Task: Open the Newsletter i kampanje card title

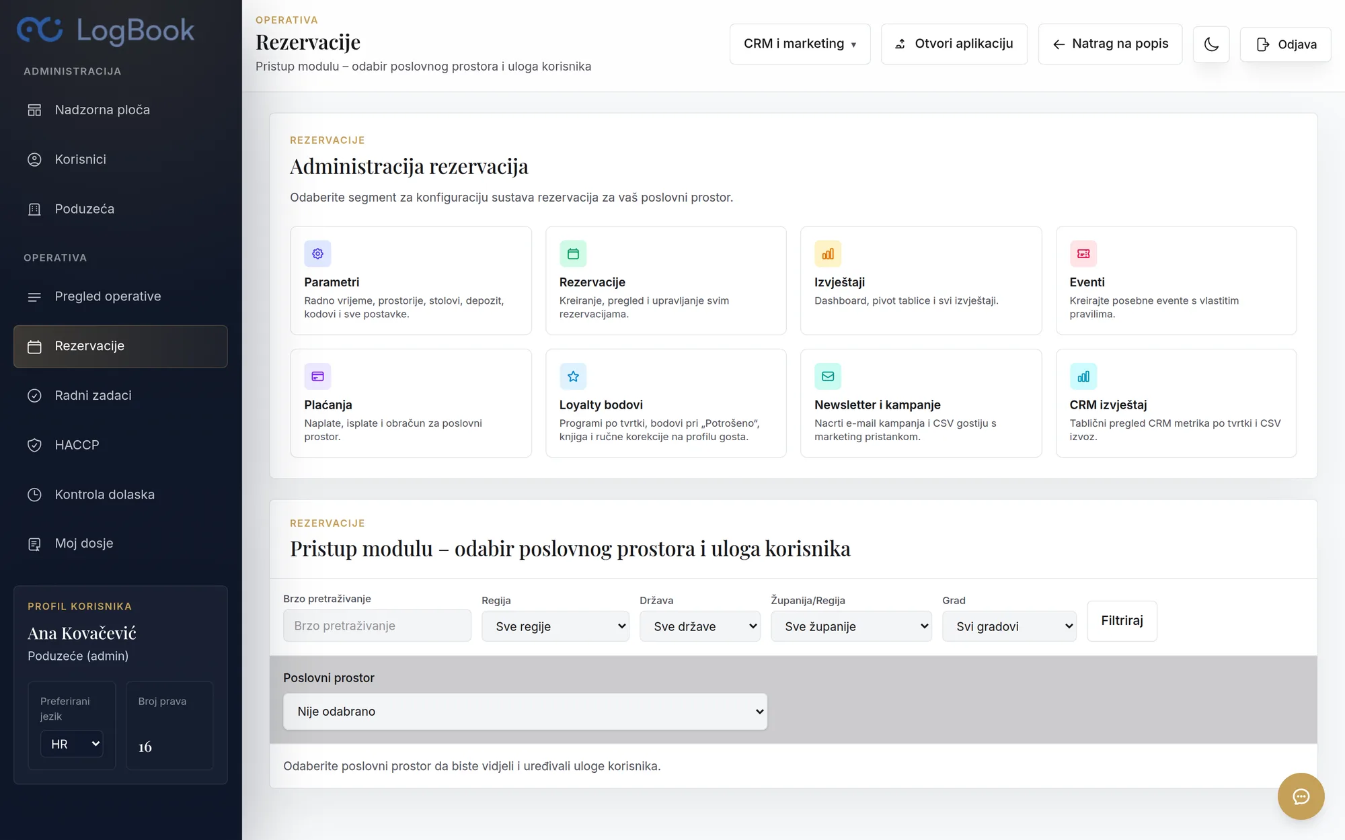Action: click(x=878, y=405)
